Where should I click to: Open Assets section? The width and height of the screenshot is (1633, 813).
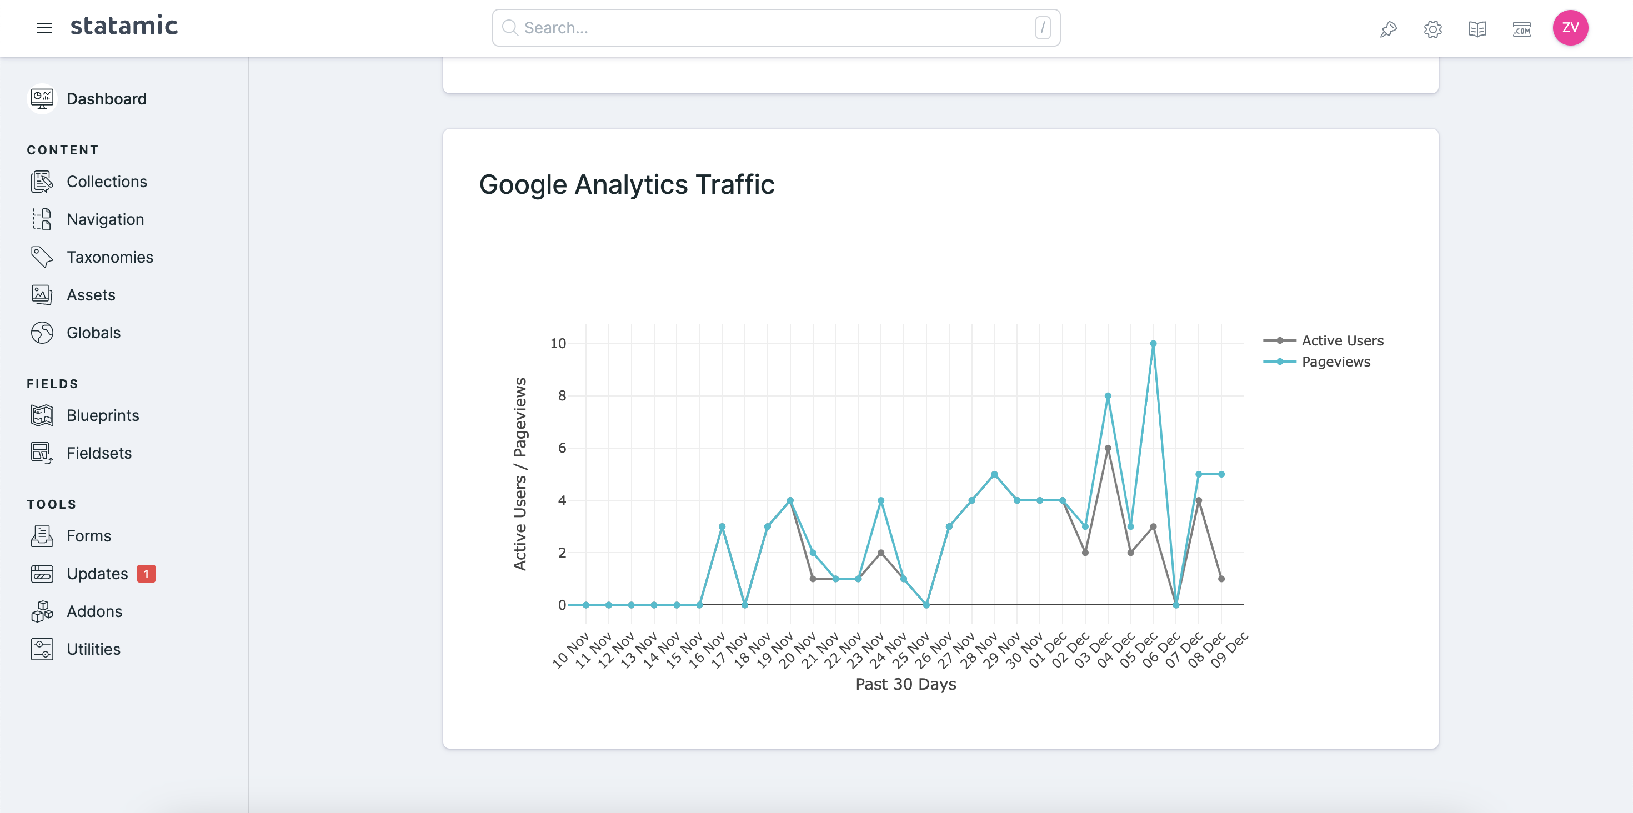tap(91, 295)
